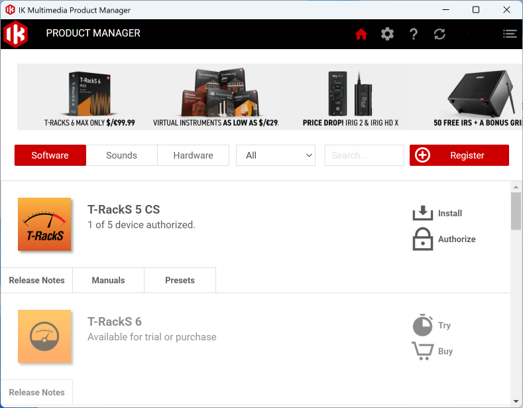Open the hamburger menu icon in header
Screen dimensions: 523x408
509,34
